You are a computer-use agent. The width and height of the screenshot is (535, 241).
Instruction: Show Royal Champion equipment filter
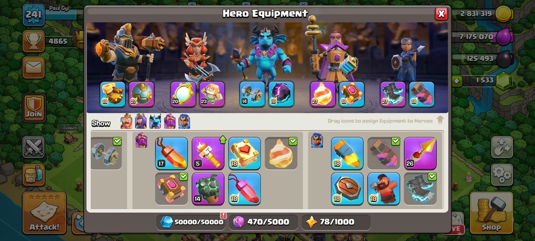[184, 121]
